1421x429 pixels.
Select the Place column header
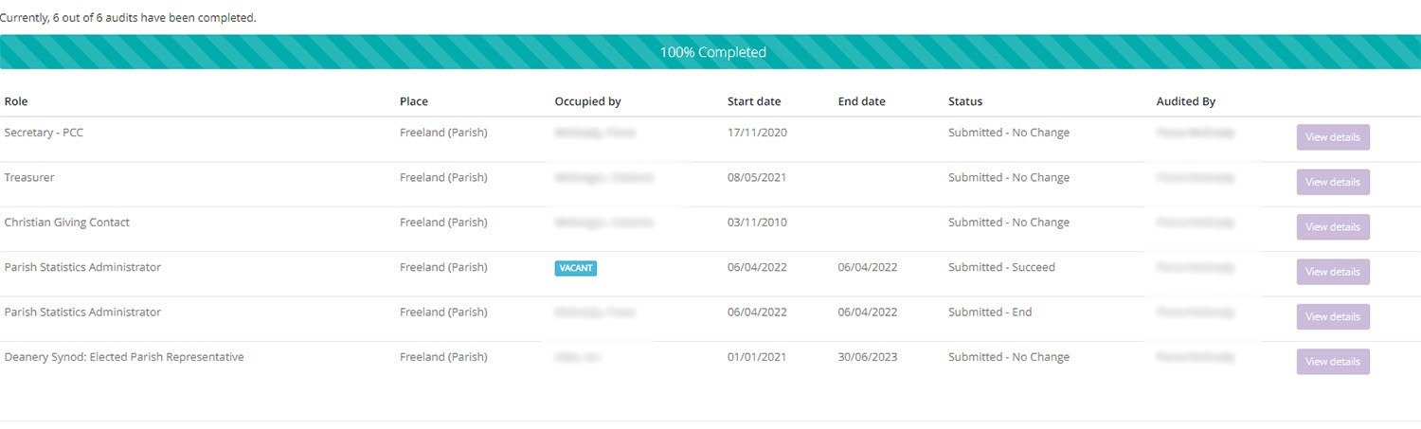tap(414, 101)
